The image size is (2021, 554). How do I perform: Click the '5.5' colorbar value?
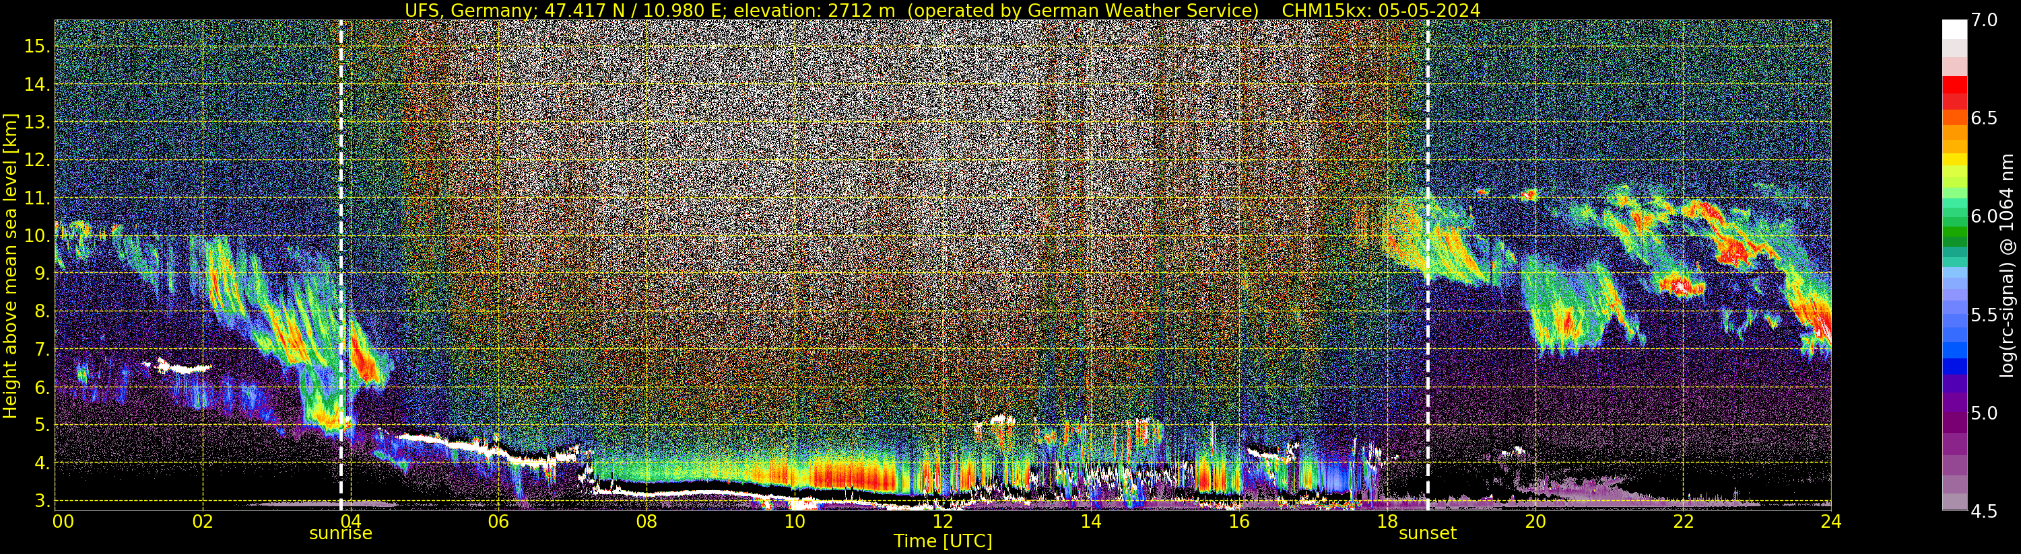[1984, 315]
